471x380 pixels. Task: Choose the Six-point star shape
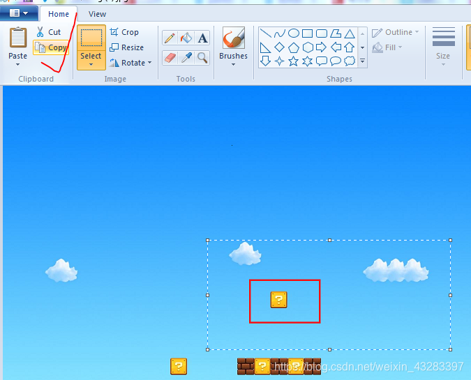coord(308,61)
